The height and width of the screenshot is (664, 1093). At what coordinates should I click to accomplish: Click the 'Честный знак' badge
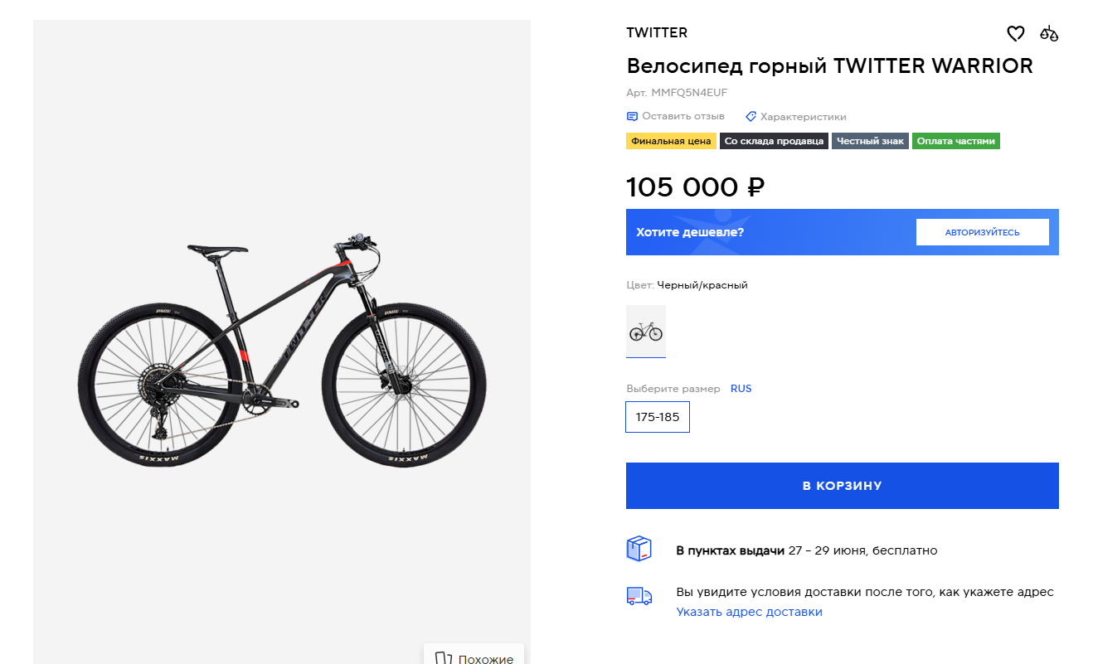(x=870, y=141)
